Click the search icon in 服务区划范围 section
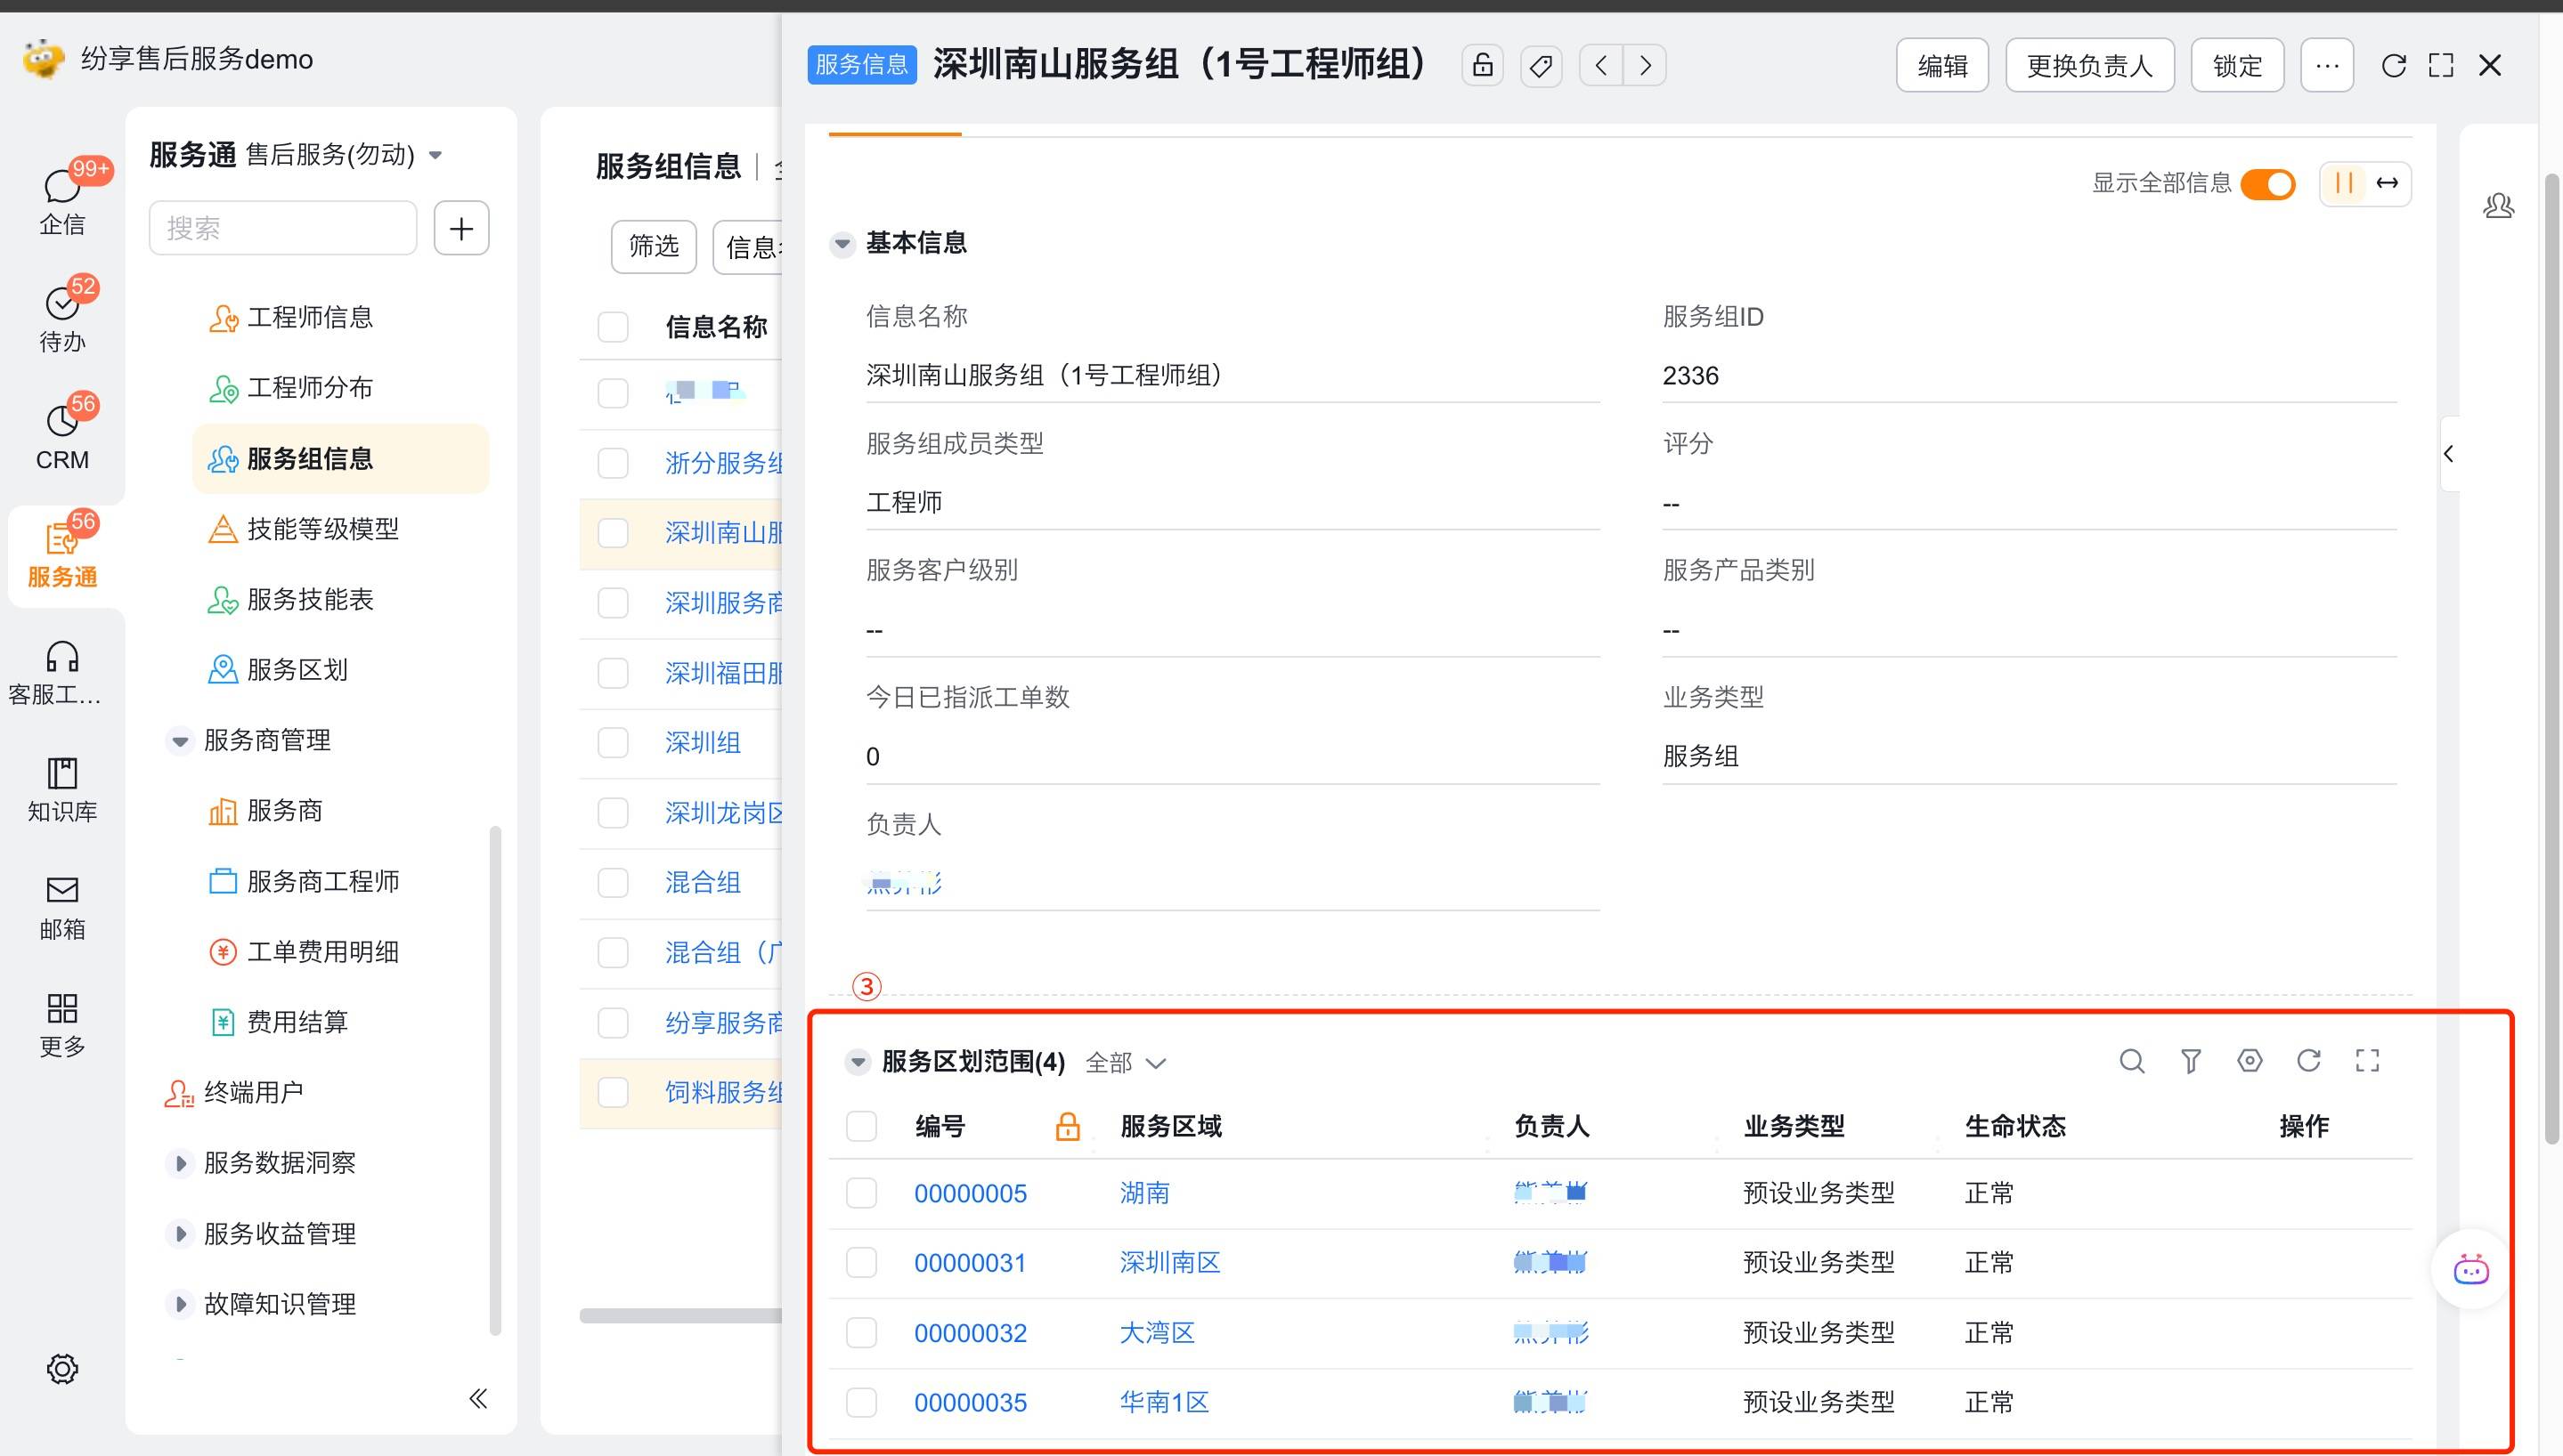 click(x=2131, y=1061)
